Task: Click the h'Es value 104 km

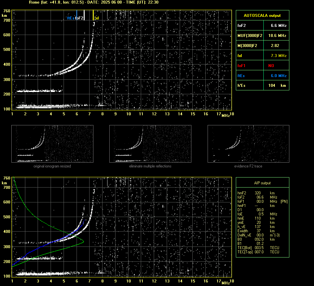Action: click(277, 86)
